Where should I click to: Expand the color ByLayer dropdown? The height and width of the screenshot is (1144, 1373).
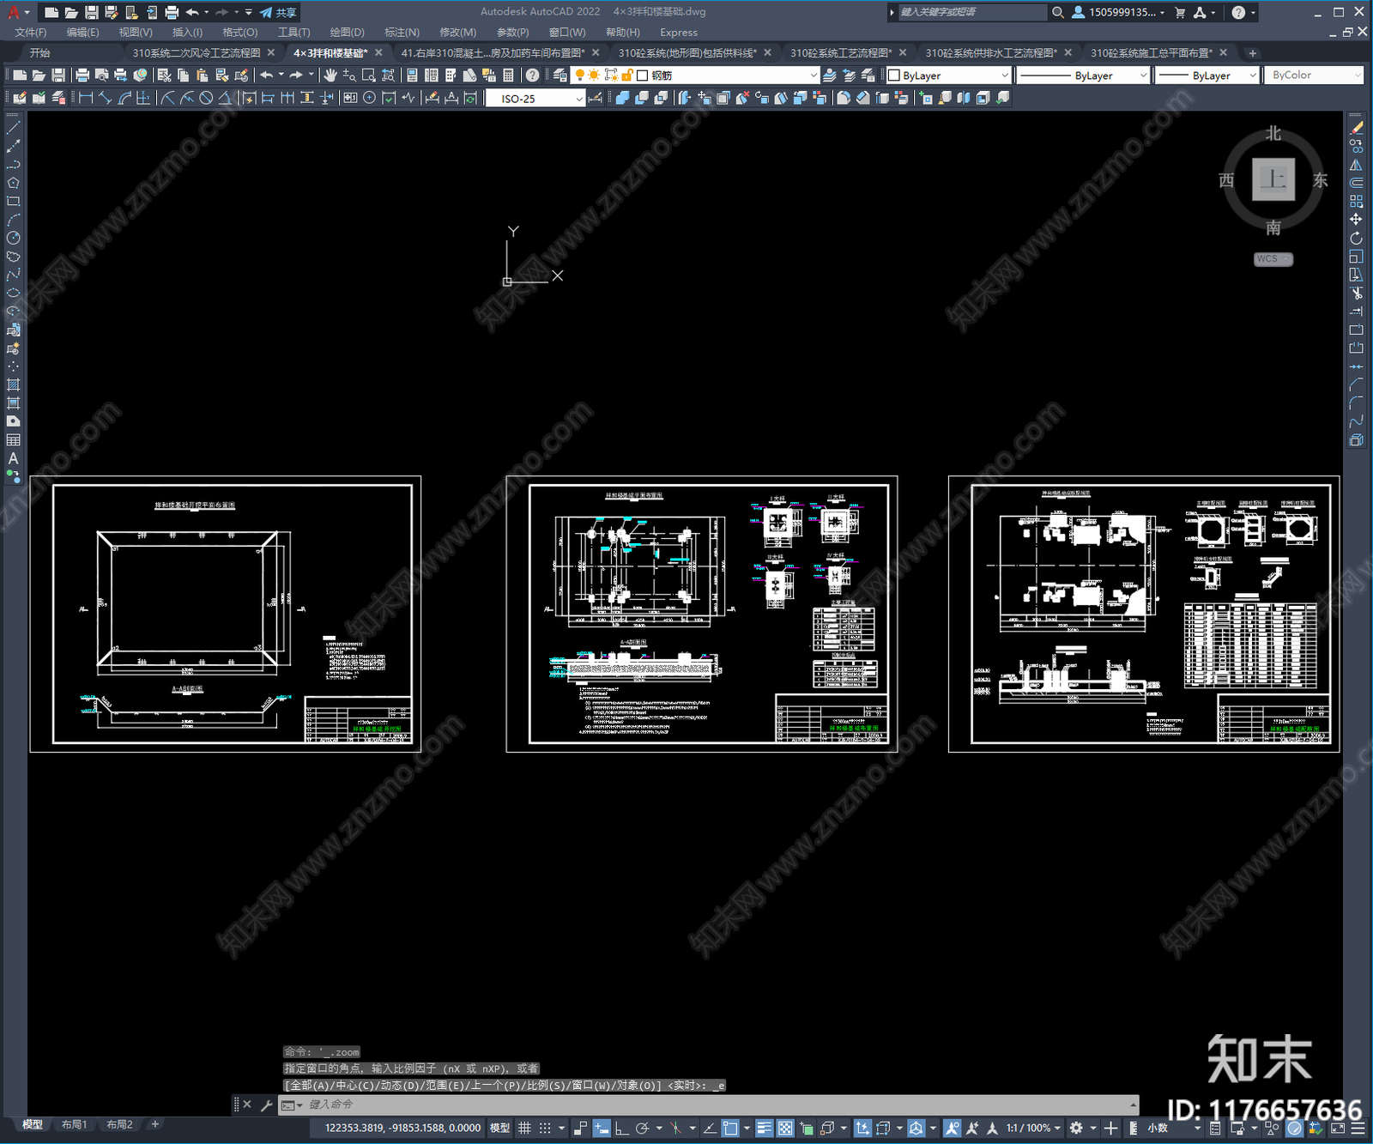pos(948,76)
